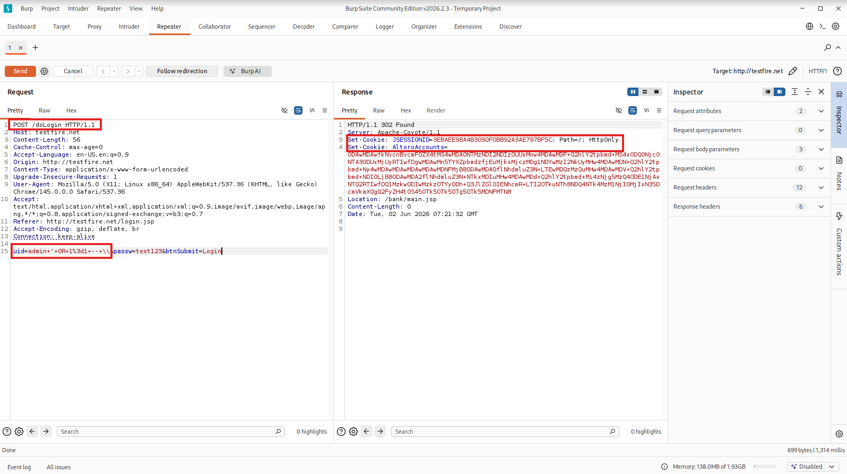847x474 pixels.
Task: Click the orange Send button
Action: click(20, 71)
